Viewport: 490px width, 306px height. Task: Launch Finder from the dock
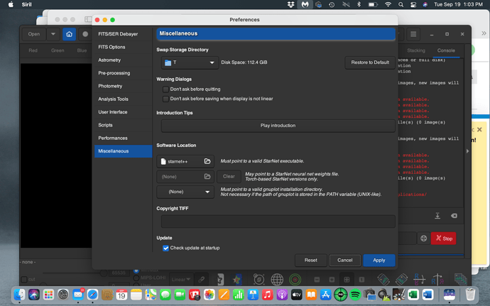coord(18,294)
